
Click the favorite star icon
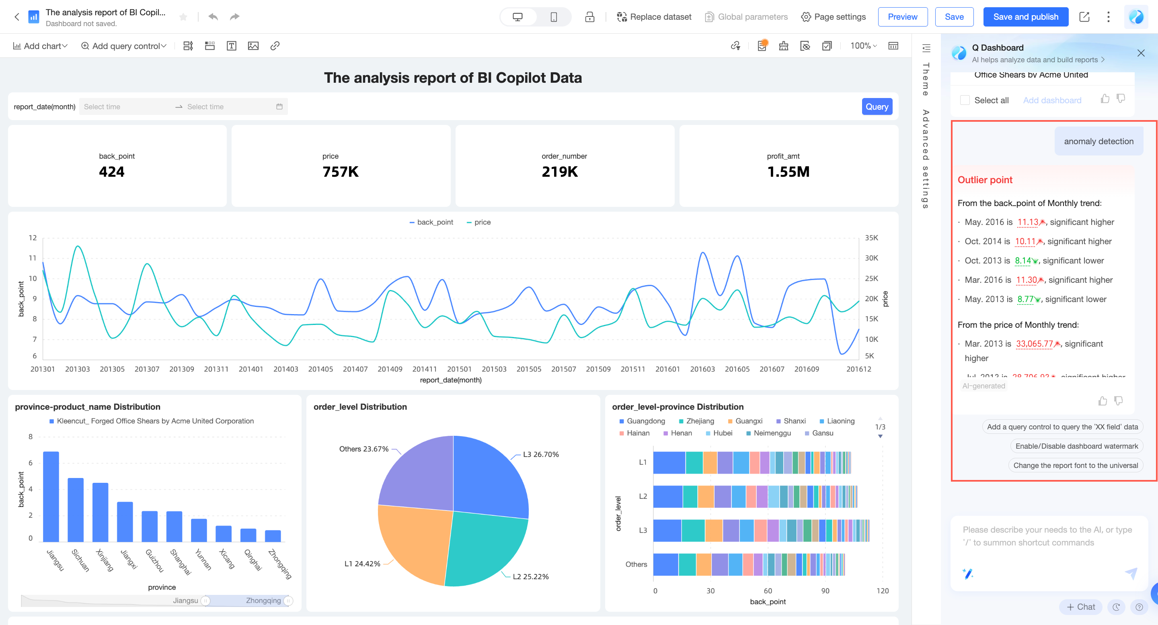pyautogui.click(x=183, y=16)
